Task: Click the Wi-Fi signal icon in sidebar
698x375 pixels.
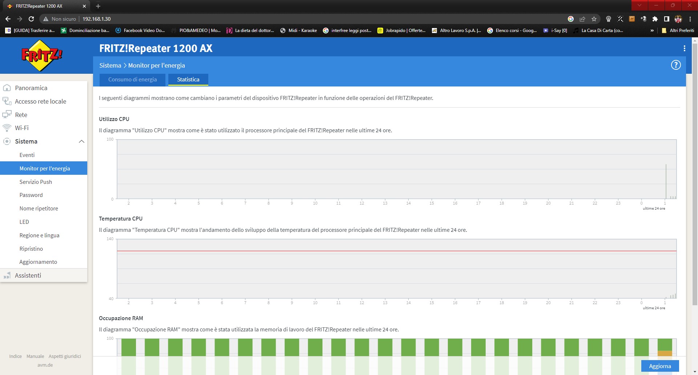Action: click(x=7, y=128)
